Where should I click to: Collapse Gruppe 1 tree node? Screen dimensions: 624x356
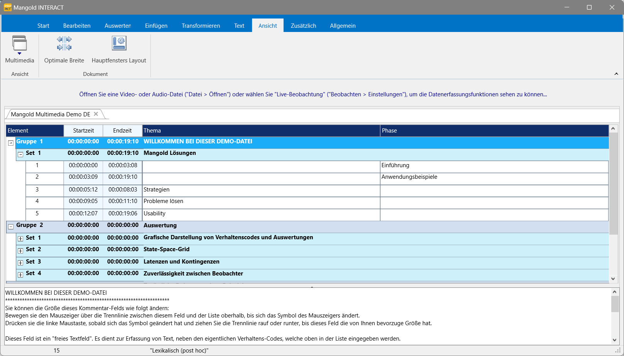11,143
